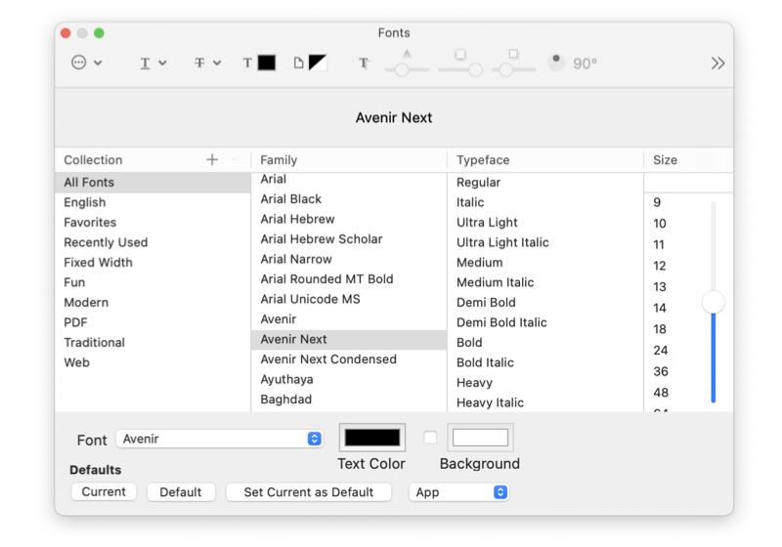
Task: Click the Current button
Action: tap(104, 491)
